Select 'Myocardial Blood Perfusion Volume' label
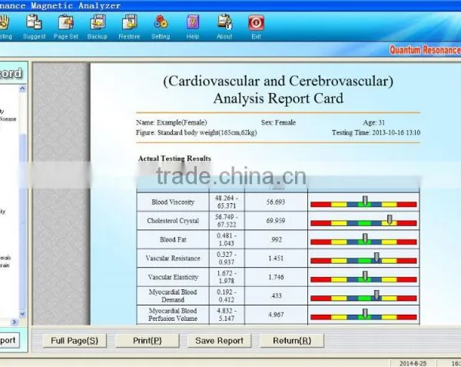 coord(173,315)
